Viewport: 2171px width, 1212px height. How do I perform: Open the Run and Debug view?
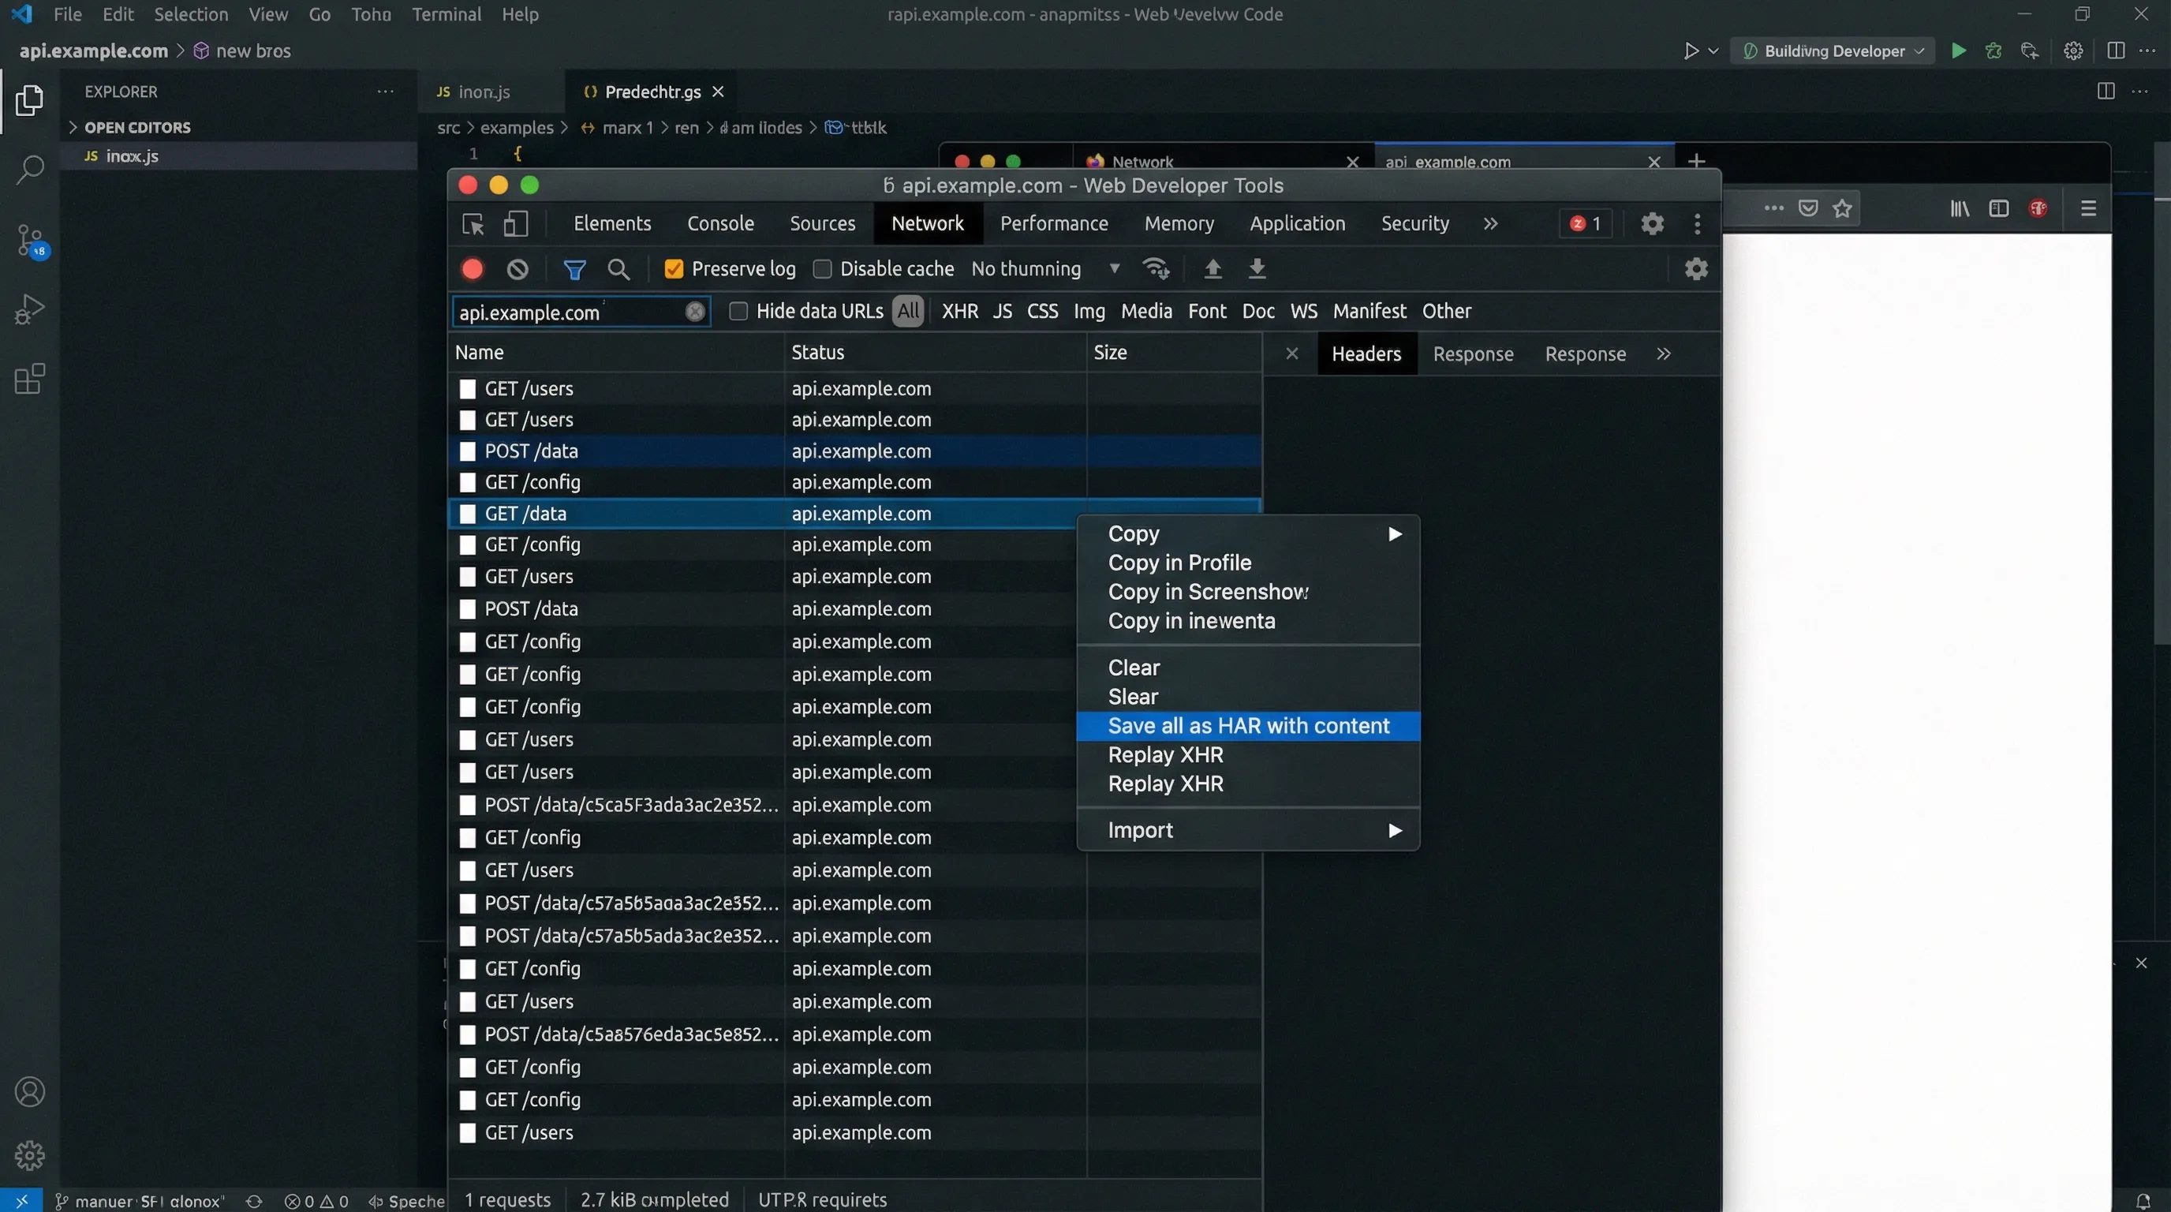(x=30, y=309)
